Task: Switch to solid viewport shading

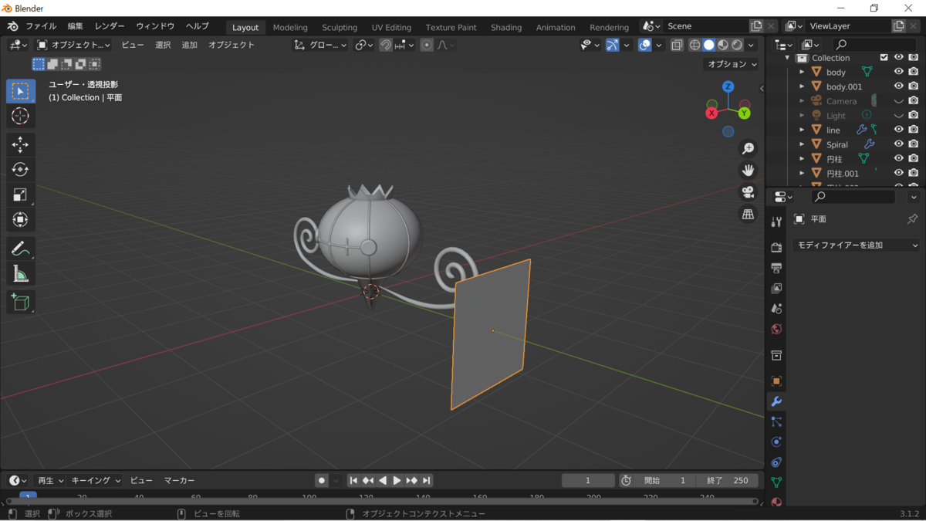Action: [708, 45]
